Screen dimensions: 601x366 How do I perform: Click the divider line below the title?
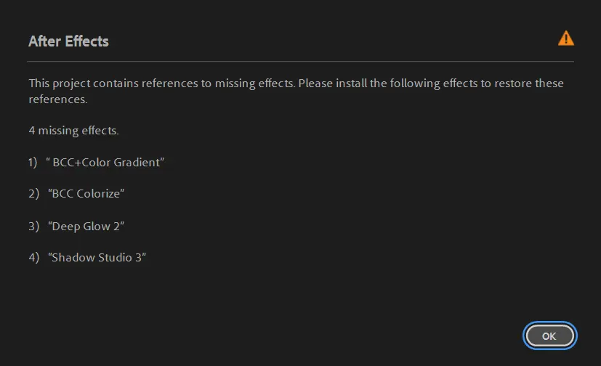coord(301,62)
